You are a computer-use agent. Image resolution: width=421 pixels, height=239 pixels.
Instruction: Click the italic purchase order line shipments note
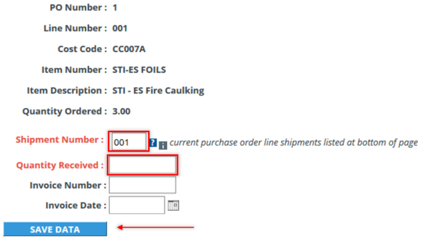[x=293, y=143]
